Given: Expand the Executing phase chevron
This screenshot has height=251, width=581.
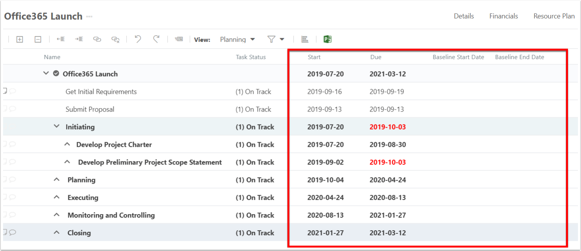Looking at the screenshot, I should [x=57, y=197].
